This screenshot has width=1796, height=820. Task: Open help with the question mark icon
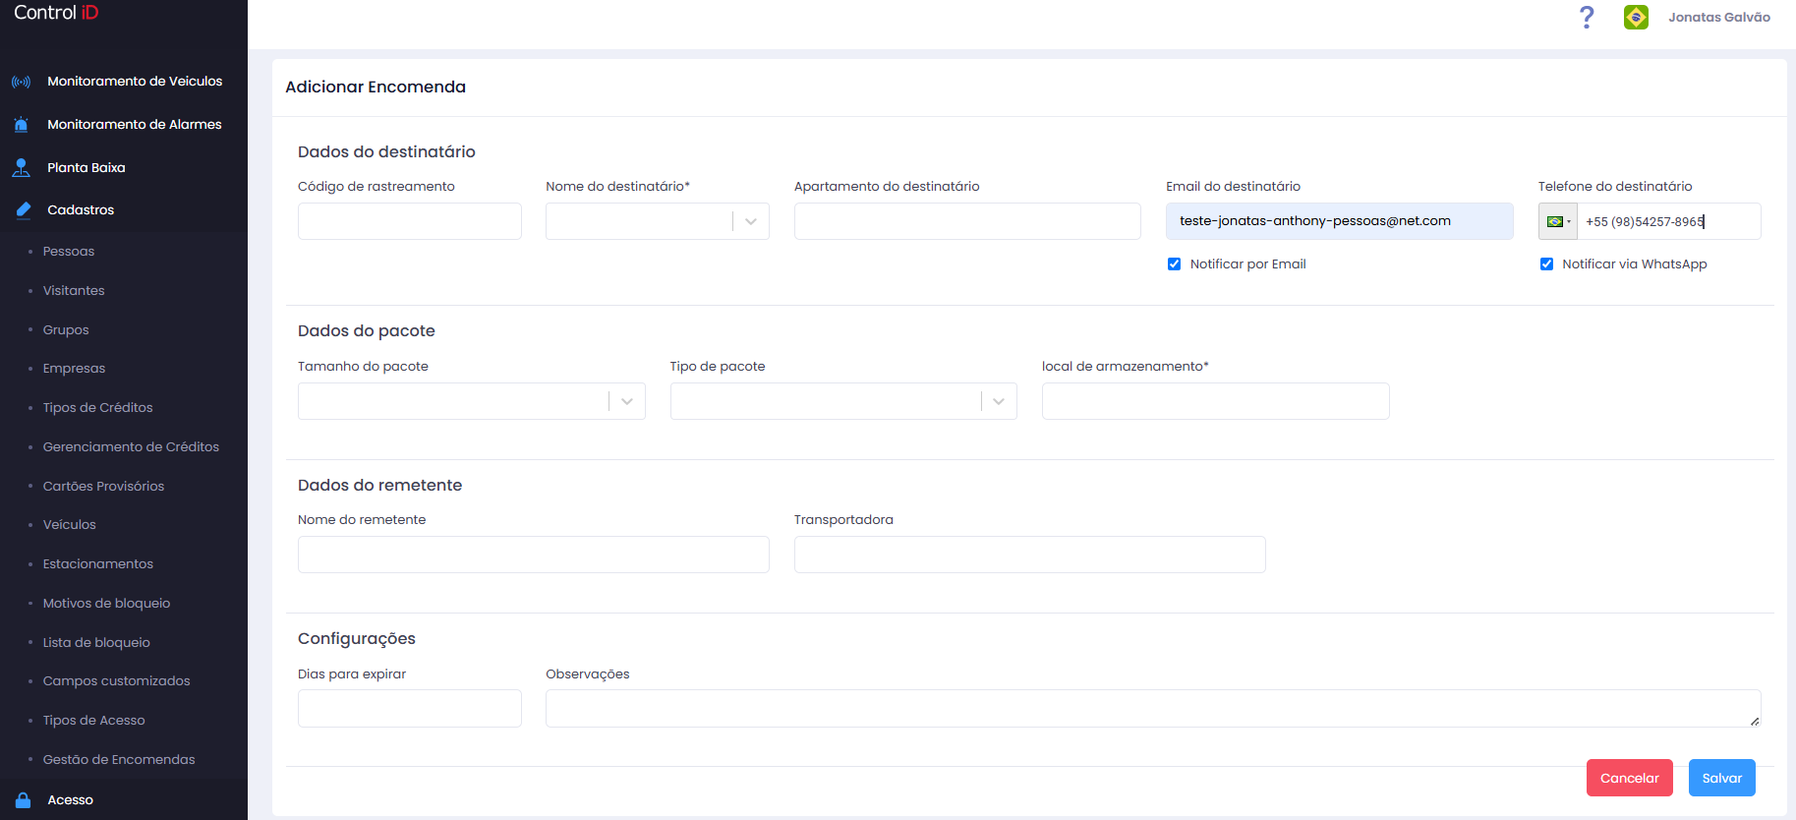click(x=1587, y=17)
